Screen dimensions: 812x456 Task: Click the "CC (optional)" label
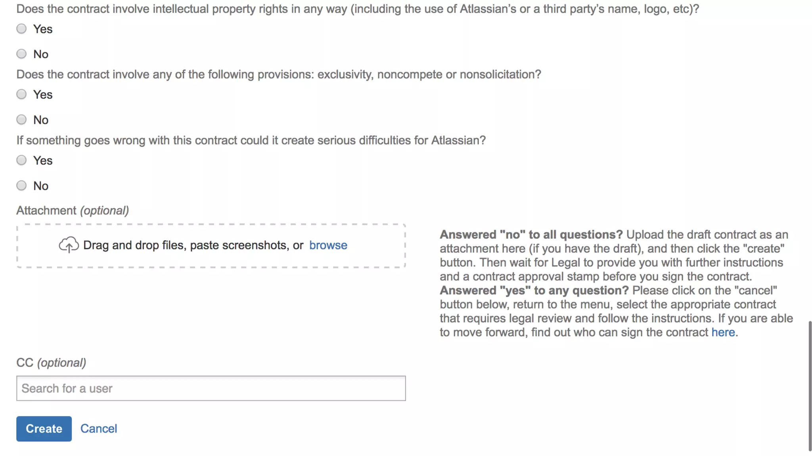point(51,363)
